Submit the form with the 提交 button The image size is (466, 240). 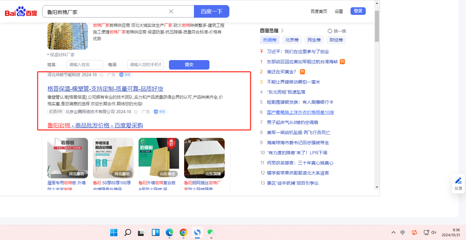tap(189, 65)
